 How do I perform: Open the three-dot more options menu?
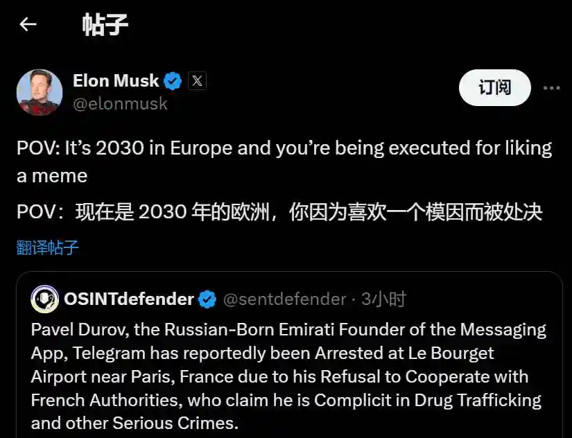click(x=551, y=88)
